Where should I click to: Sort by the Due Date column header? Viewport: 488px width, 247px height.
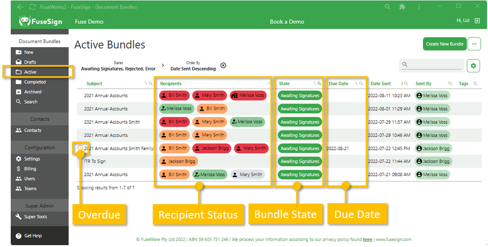point(339,84)
